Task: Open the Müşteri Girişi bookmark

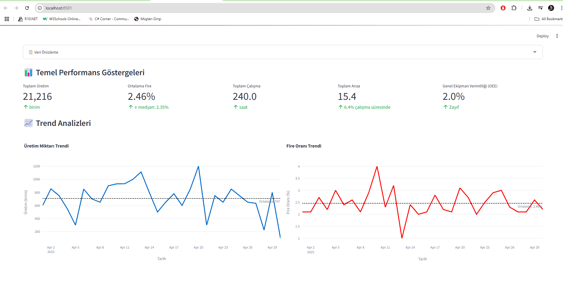Action: click(148, 19)
